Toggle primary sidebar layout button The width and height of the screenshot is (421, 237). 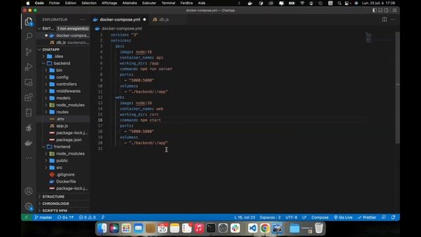pos(374,11)
